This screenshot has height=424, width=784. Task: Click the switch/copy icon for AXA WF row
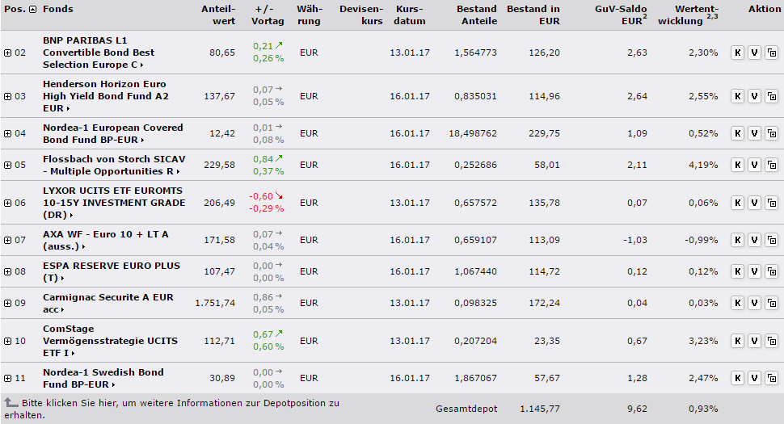[x=771, y=240]
